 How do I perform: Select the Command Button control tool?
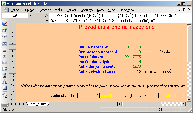click(x=5, y=50)
